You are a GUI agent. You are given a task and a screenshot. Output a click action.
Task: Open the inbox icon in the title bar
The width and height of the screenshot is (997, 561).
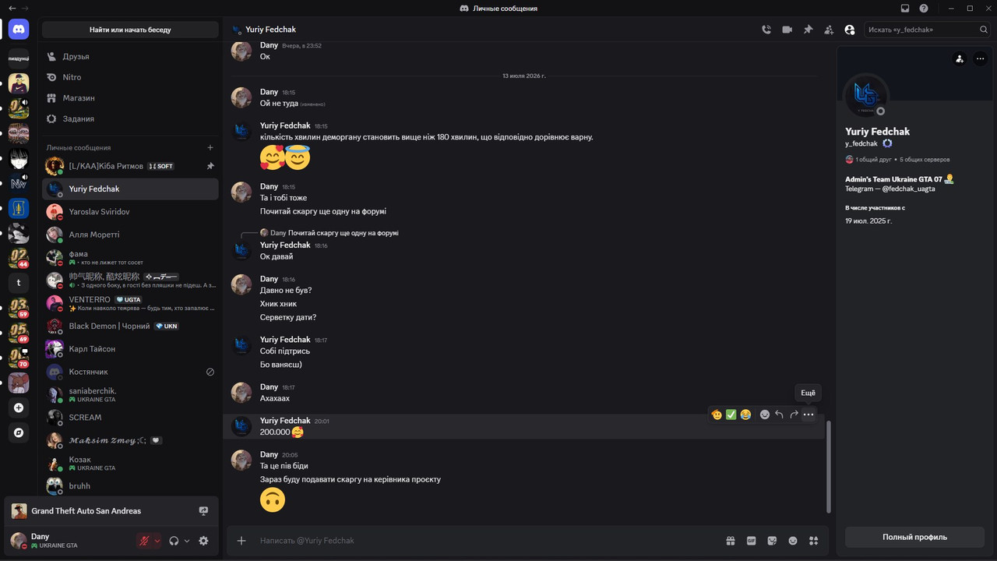(905, 9)
